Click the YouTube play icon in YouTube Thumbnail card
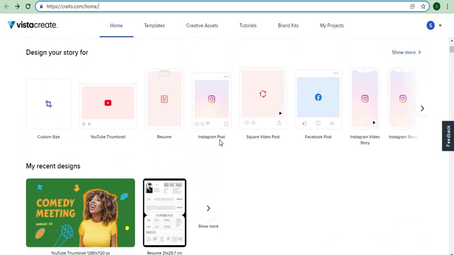The height and width of the screenshot is (255, 454). (108, 103)
